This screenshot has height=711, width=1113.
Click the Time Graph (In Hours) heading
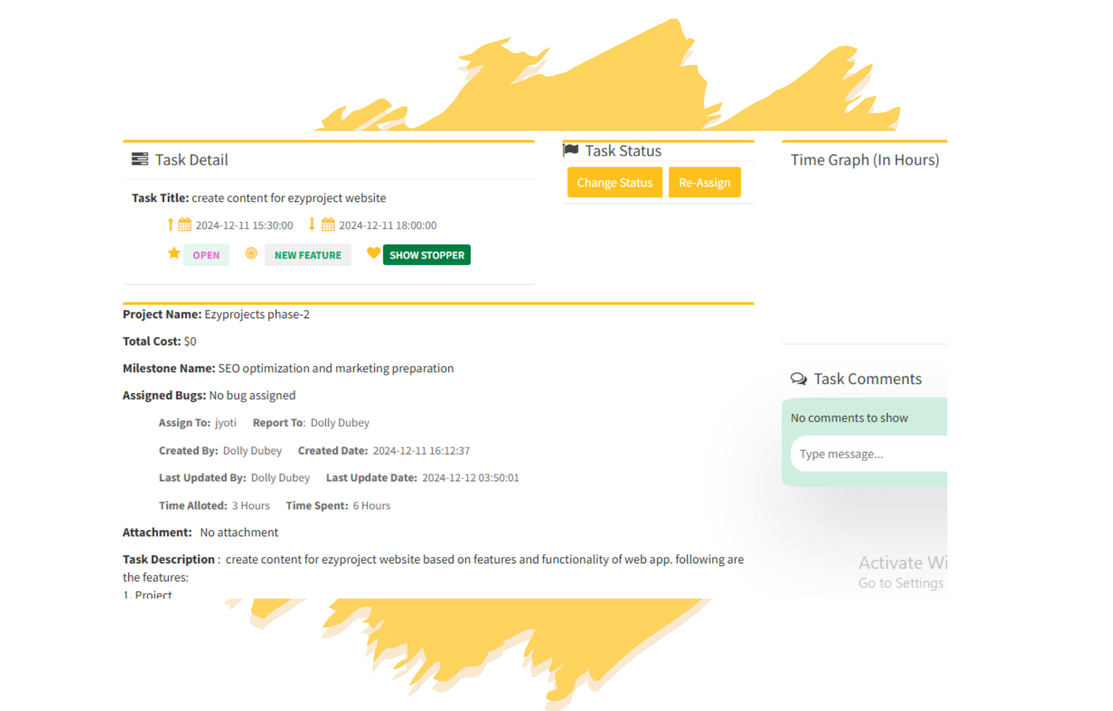tap(865, 160)
